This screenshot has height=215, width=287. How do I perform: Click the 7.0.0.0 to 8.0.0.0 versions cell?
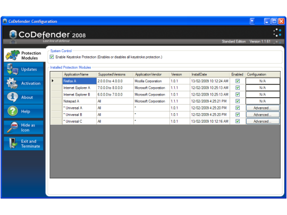pyautogui.click(x=115, y=88)
